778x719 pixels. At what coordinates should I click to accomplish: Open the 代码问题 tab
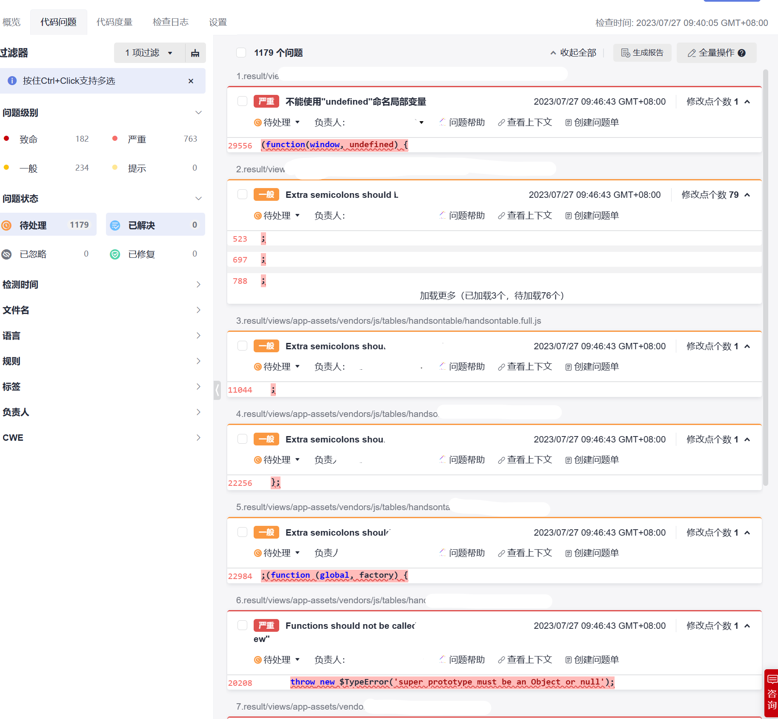coord(59,22)
